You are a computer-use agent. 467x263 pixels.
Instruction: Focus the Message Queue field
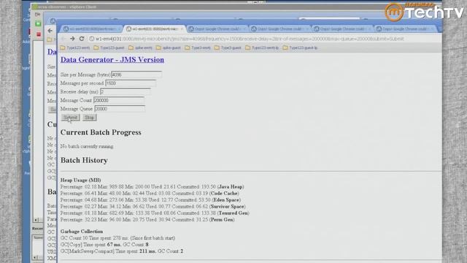[x=120, y=109]
